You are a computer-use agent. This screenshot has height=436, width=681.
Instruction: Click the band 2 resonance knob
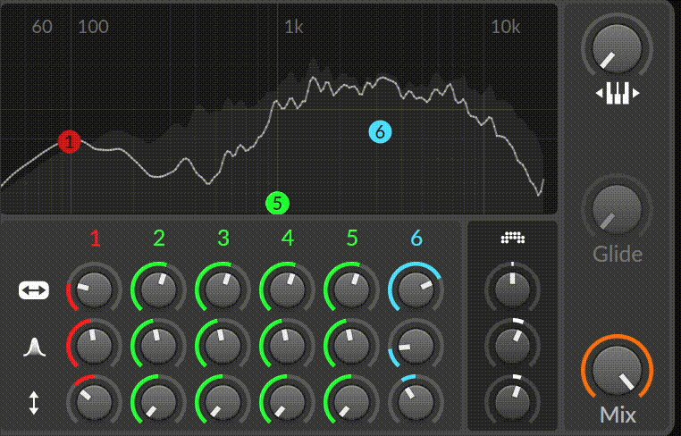click(158, 346)
